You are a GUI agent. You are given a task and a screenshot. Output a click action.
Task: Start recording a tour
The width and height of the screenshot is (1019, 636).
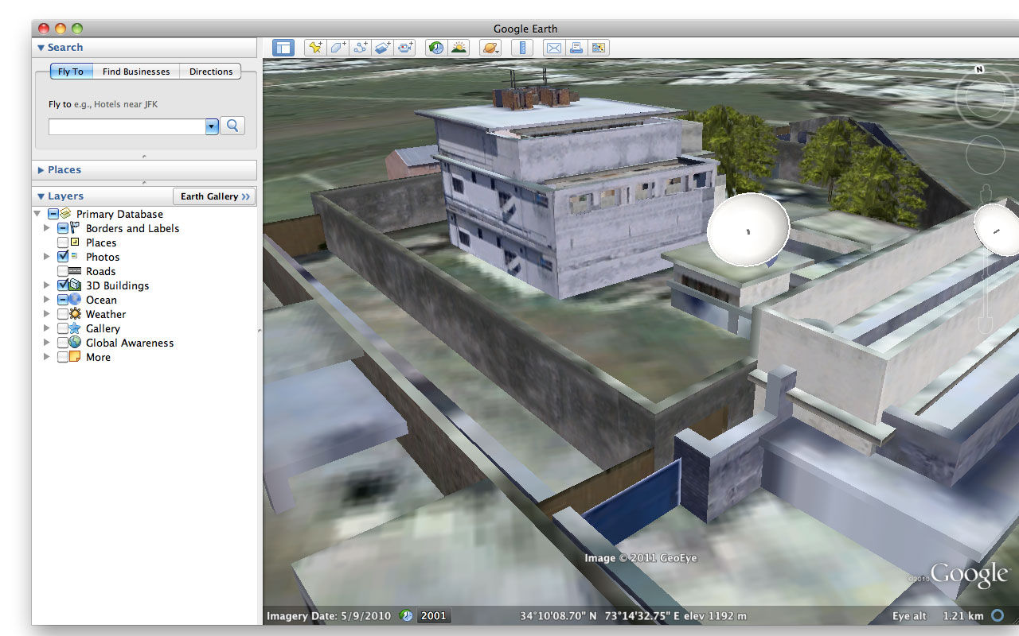pyautogui.click(x=405, y=48)
